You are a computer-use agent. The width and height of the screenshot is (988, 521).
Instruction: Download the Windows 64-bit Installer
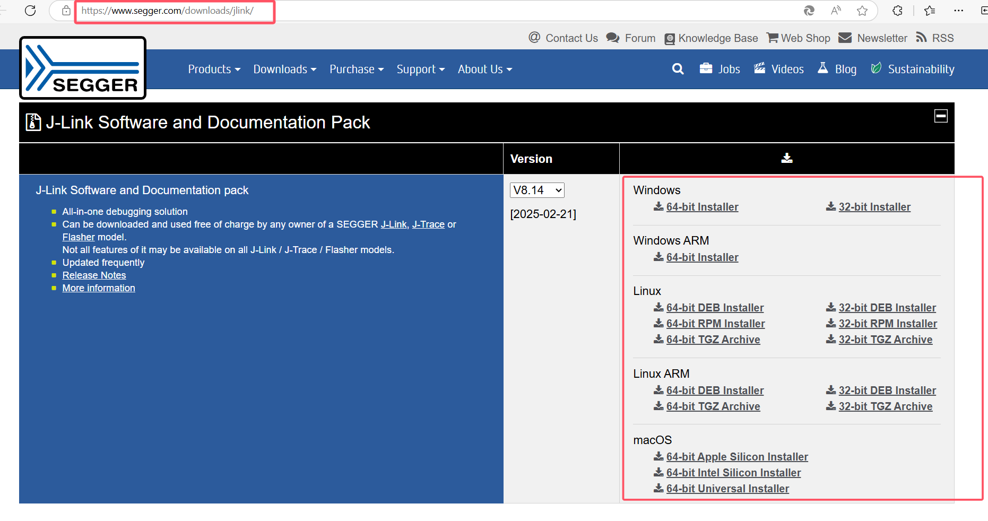(x=702, y=207)
